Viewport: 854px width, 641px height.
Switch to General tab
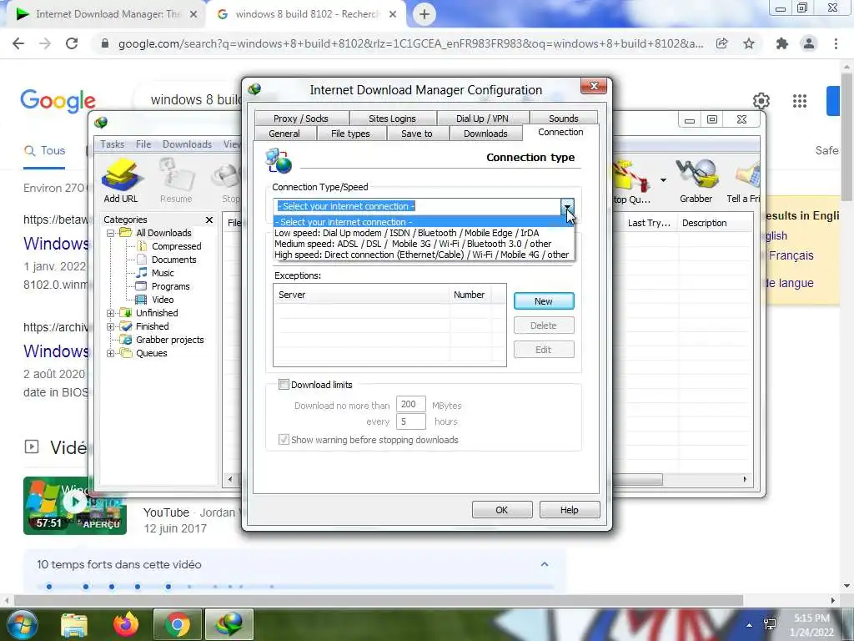pos(284,134)
